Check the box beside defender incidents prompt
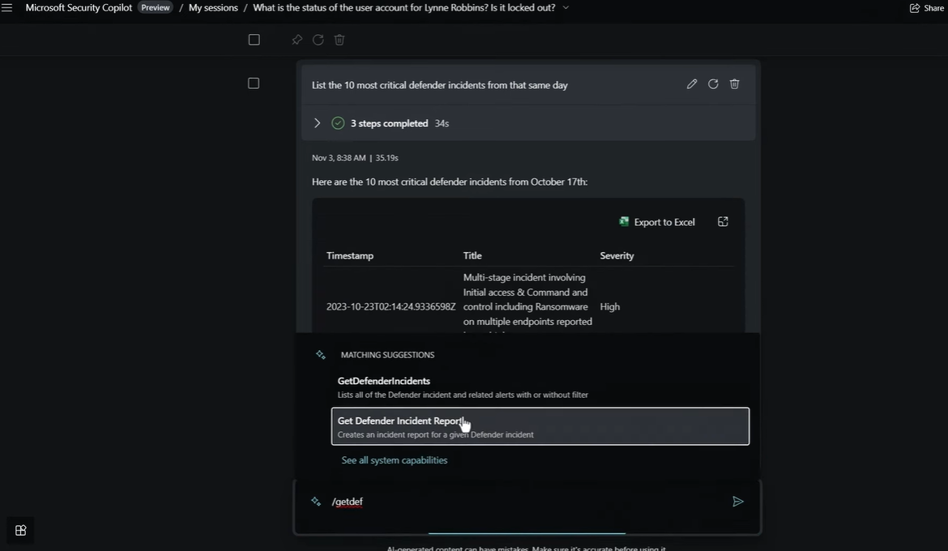The height and width of the screenshot is (551, 948). click(254, 83)
